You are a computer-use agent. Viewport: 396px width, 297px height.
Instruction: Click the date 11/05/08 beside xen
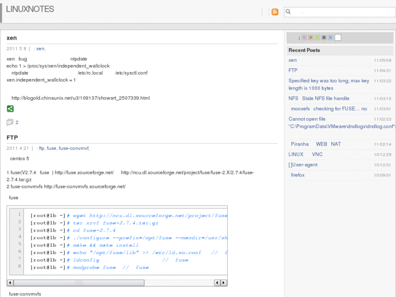[382, 60]
